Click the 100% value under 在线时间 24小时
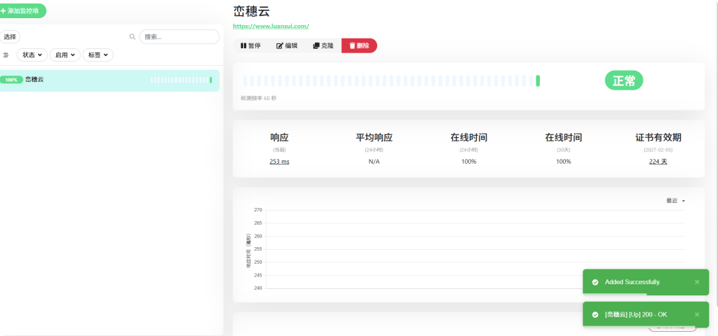The image size is (718, 336). pyautogui.click(x=469, y=162)
